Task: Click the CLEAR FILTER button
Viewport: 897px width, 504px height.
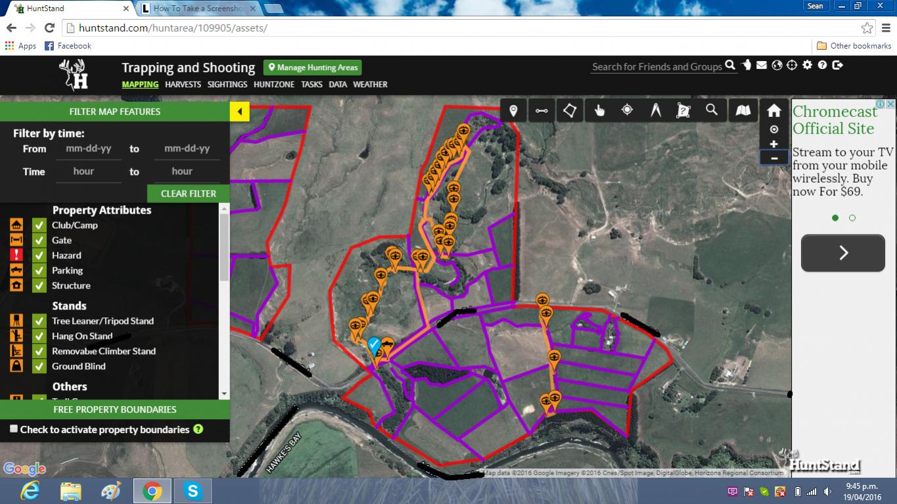Action: (x=189, y=194)
